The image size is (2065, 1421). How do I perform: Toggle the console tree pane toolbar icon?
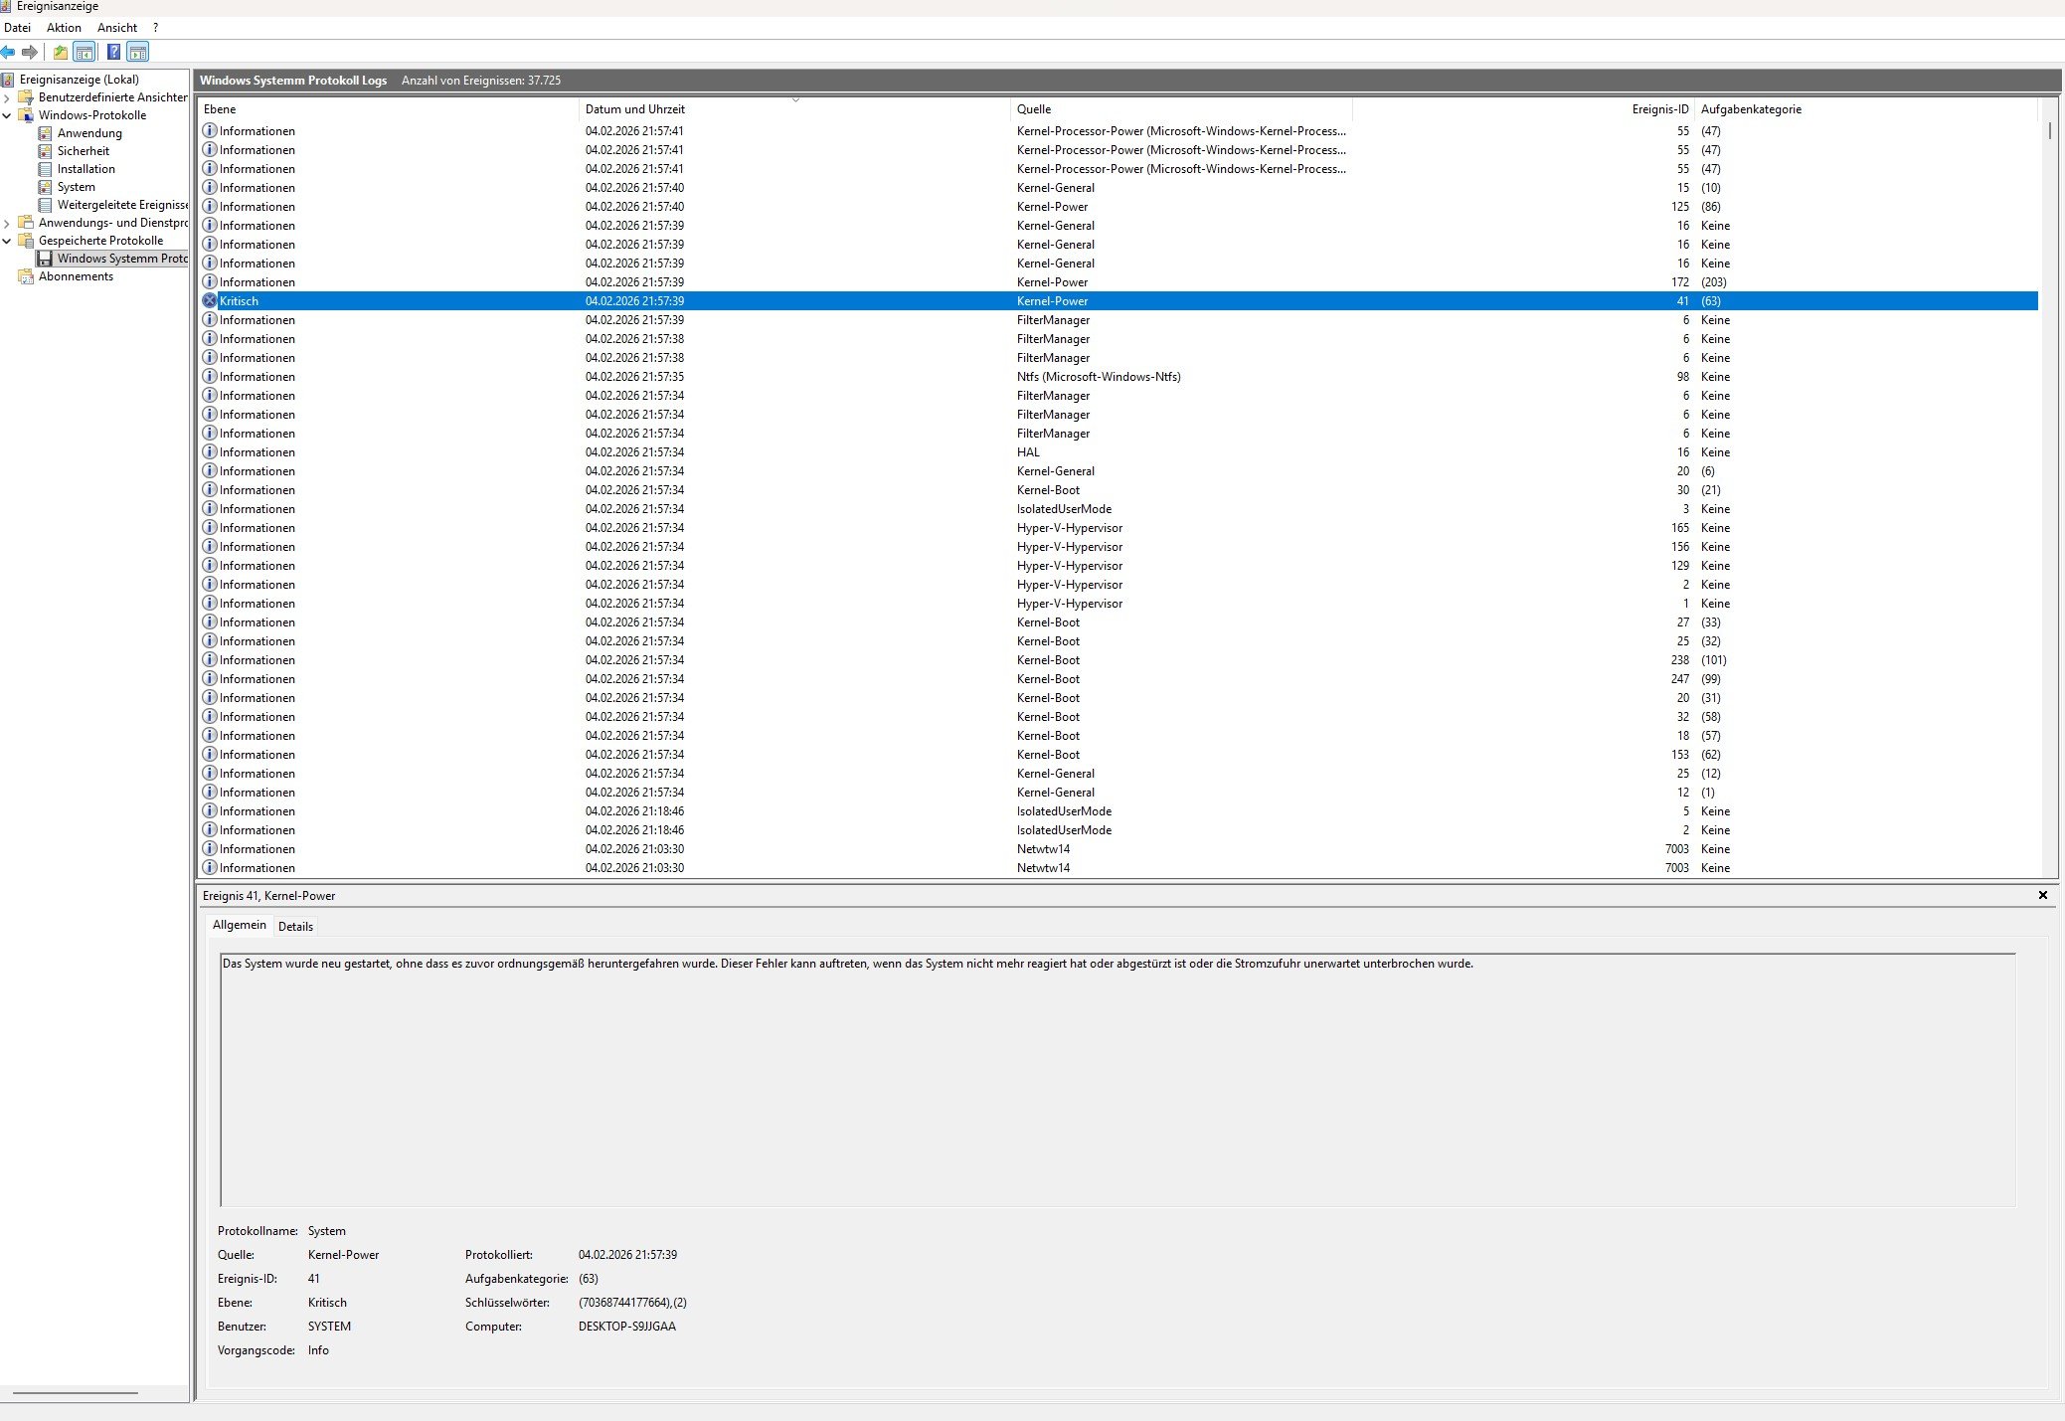pos(85,52)
